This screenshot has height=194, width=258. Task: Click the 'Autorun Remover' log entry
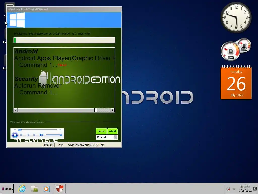point(38,86)
